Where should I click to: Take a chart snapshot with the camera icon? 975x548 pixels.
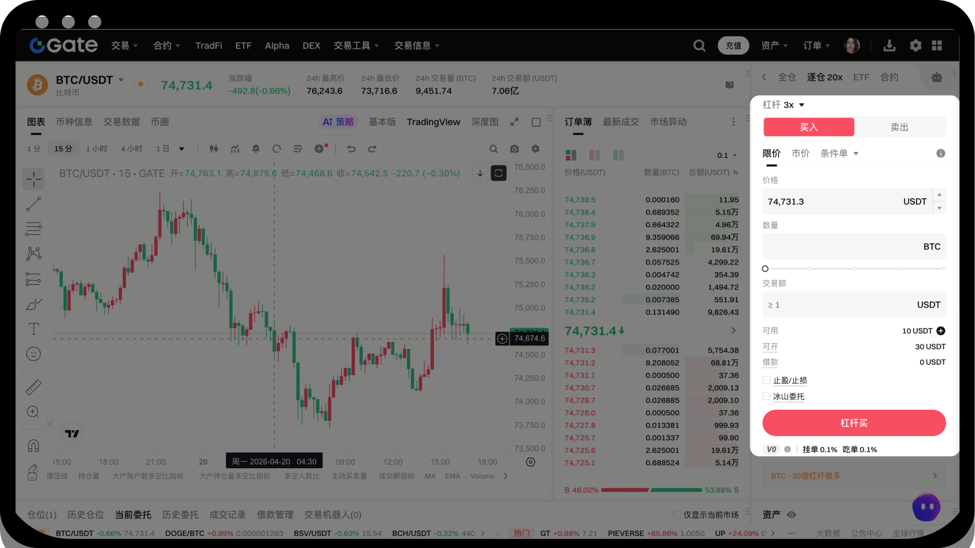pyautogui.click(x=514, y=149)
